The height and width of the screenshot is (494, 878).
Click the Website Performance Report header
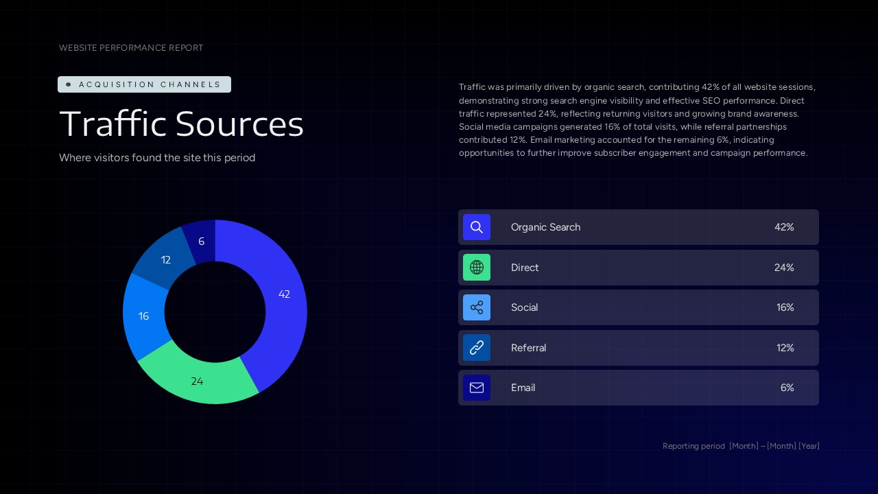[131, 48]
